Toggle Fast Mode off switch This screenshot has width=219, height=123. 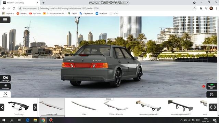[212, 86]
